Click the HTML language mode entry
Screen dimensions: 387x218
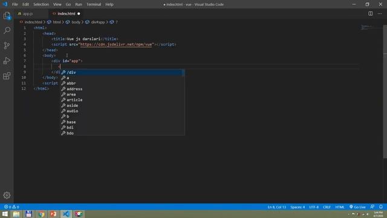pyautogui.click(x=340, y=207)
